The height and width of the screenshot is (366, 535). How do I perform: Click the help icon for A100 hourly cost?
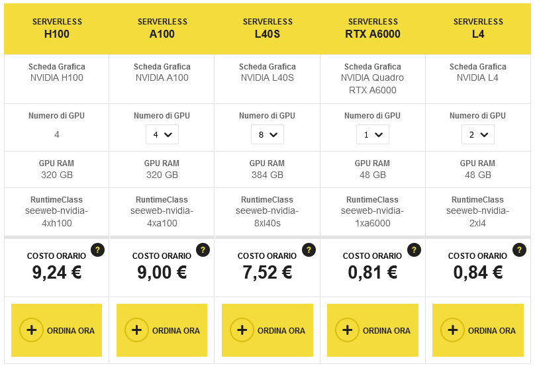click(203, 250)
